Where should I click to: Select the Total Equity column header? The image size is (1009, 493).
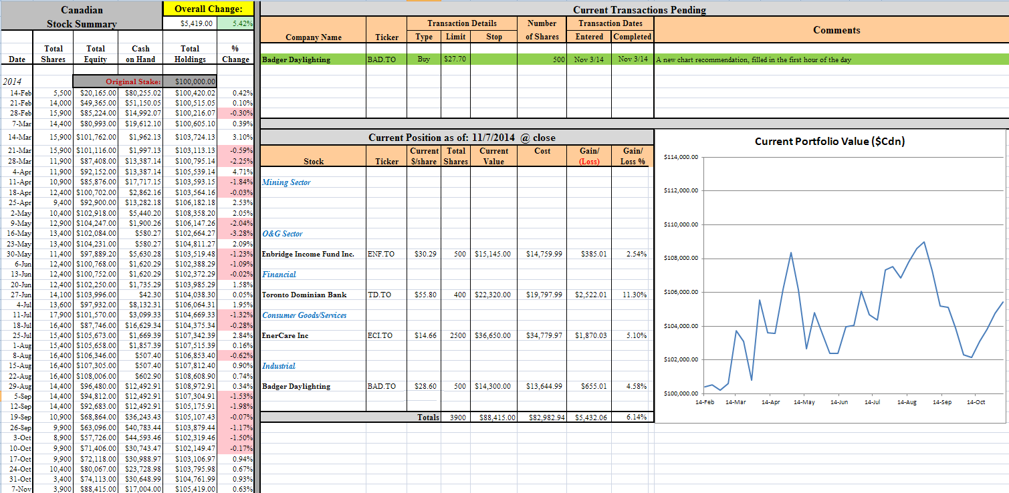(96, 53)
